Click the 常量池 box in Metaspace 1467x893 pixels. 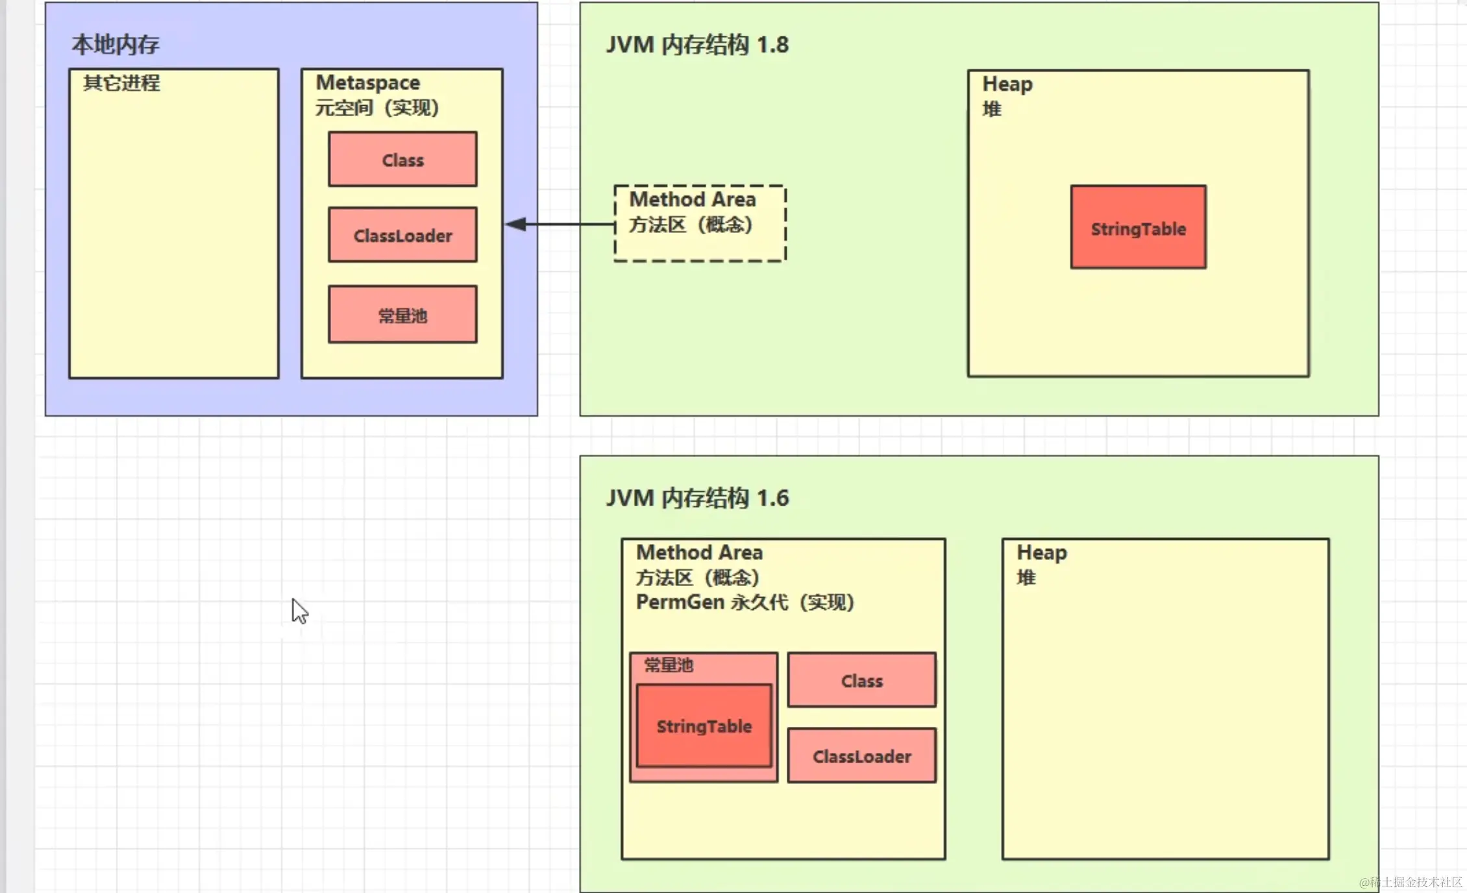point(402,315)
